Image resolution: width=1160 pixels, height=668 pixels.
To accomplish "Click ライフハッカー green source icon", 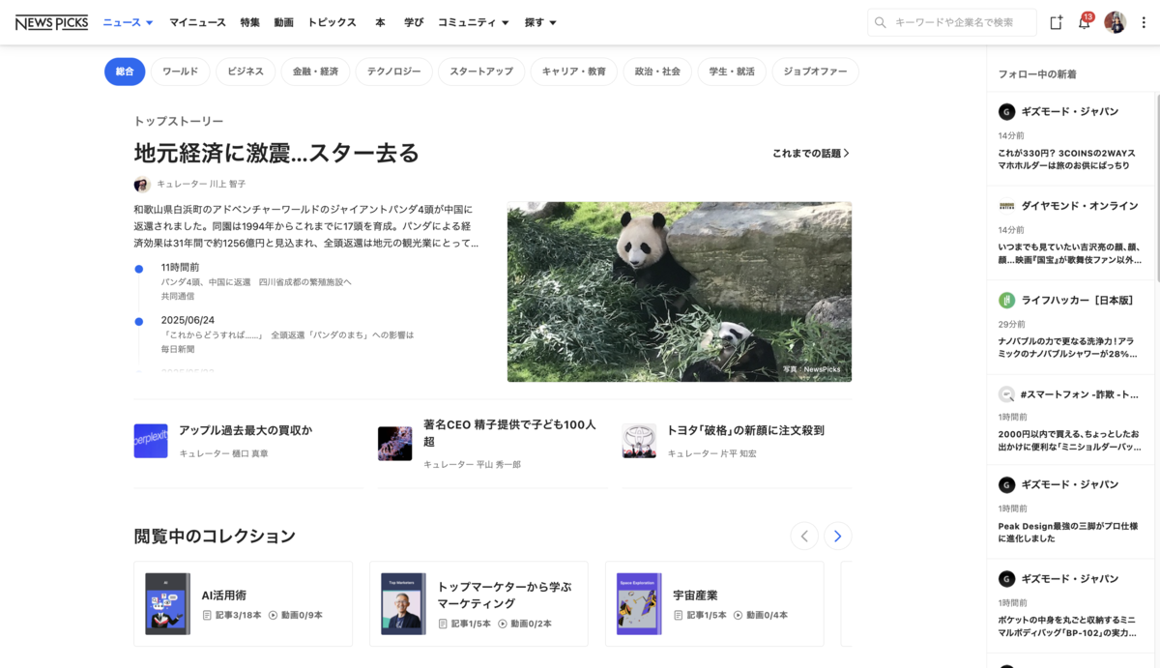I will pyautogui.click(x=1006, y=300).
